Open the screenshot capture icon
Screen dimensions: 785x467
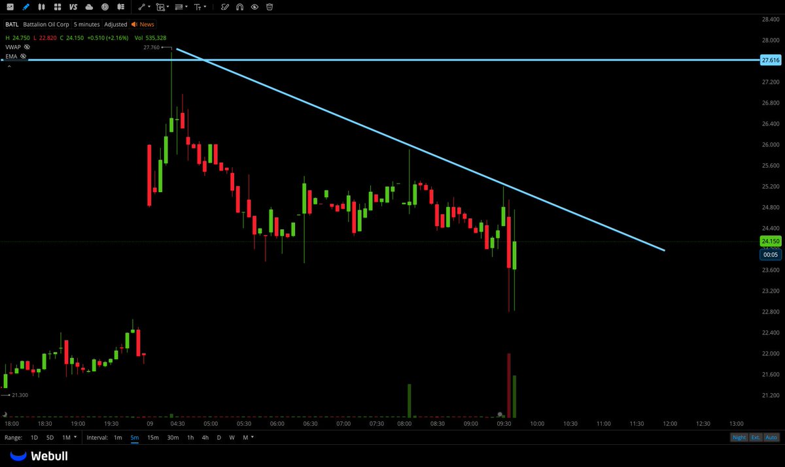[x=9, y=7]
